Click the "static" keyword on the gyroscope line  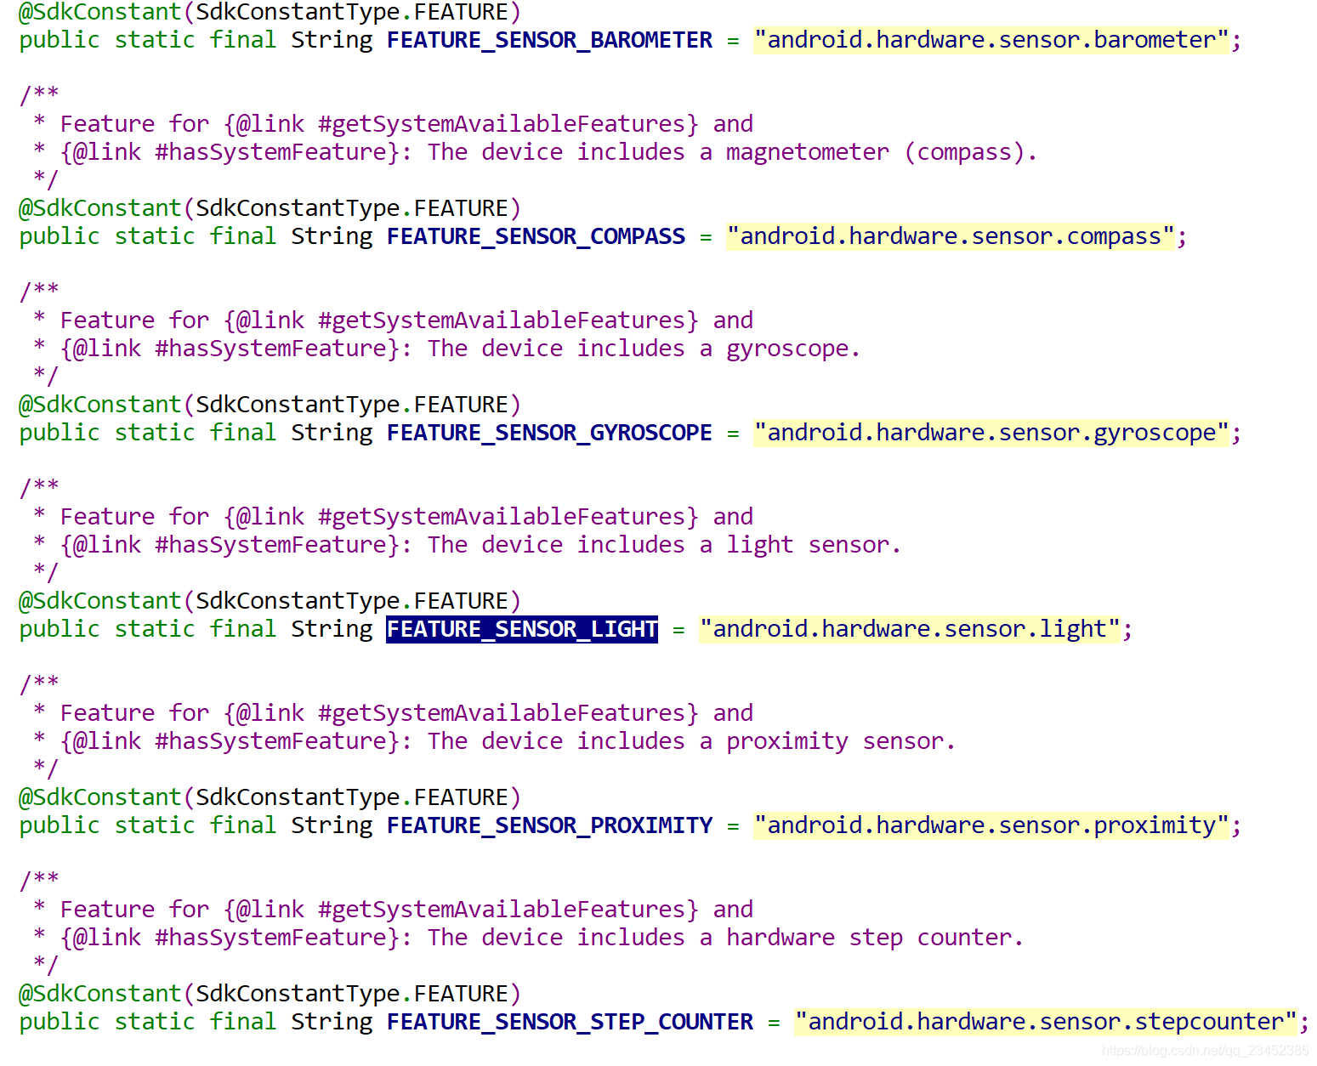point(155,433)
